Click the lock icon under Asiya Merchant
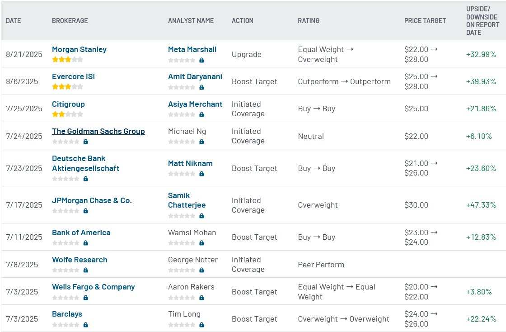This screenshot has width=506, height=332. point(201,114)
